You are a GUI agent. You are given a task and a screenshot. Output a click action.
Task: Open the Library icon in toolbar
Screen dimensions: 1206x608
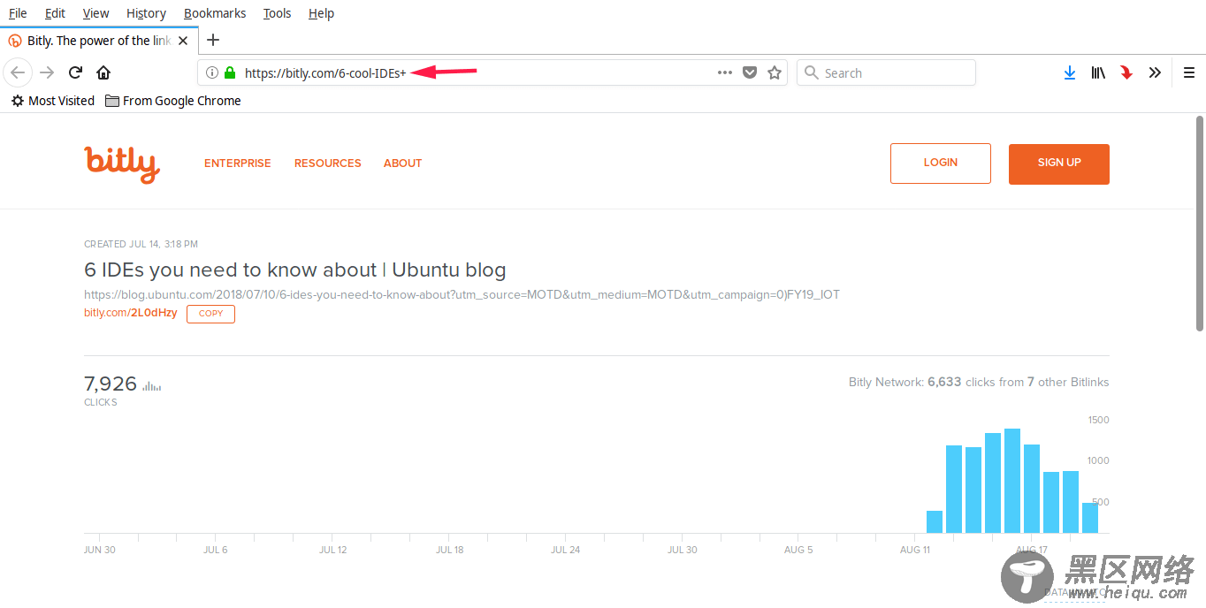[x=1098, y=72]
